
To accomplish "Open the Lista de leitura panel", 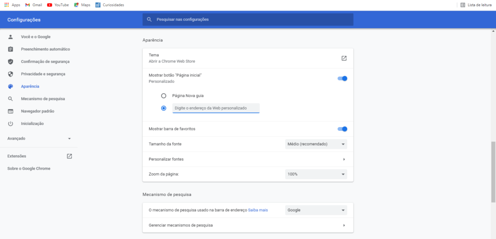I will click(476, 5).
